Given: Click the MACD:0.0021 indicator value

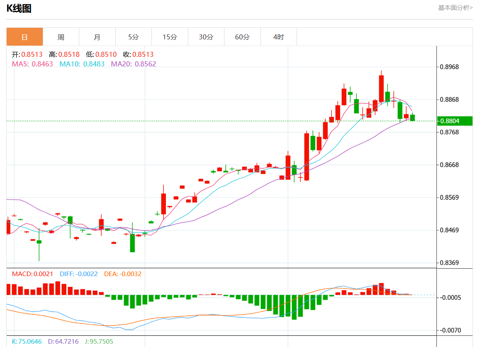Looking at the screenshot, I should (x=32, y=274).
